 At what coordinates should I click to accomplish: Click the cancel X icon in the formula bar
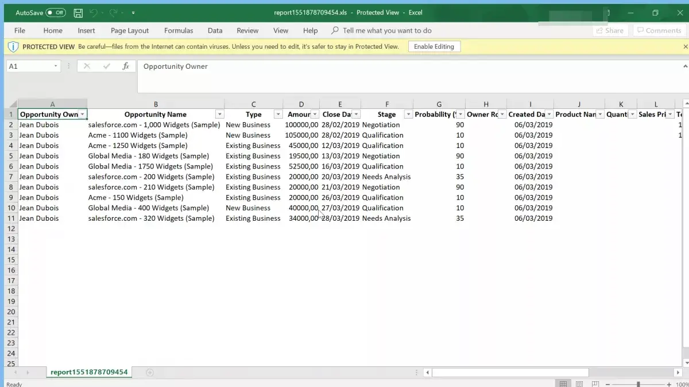coord(87,67)
